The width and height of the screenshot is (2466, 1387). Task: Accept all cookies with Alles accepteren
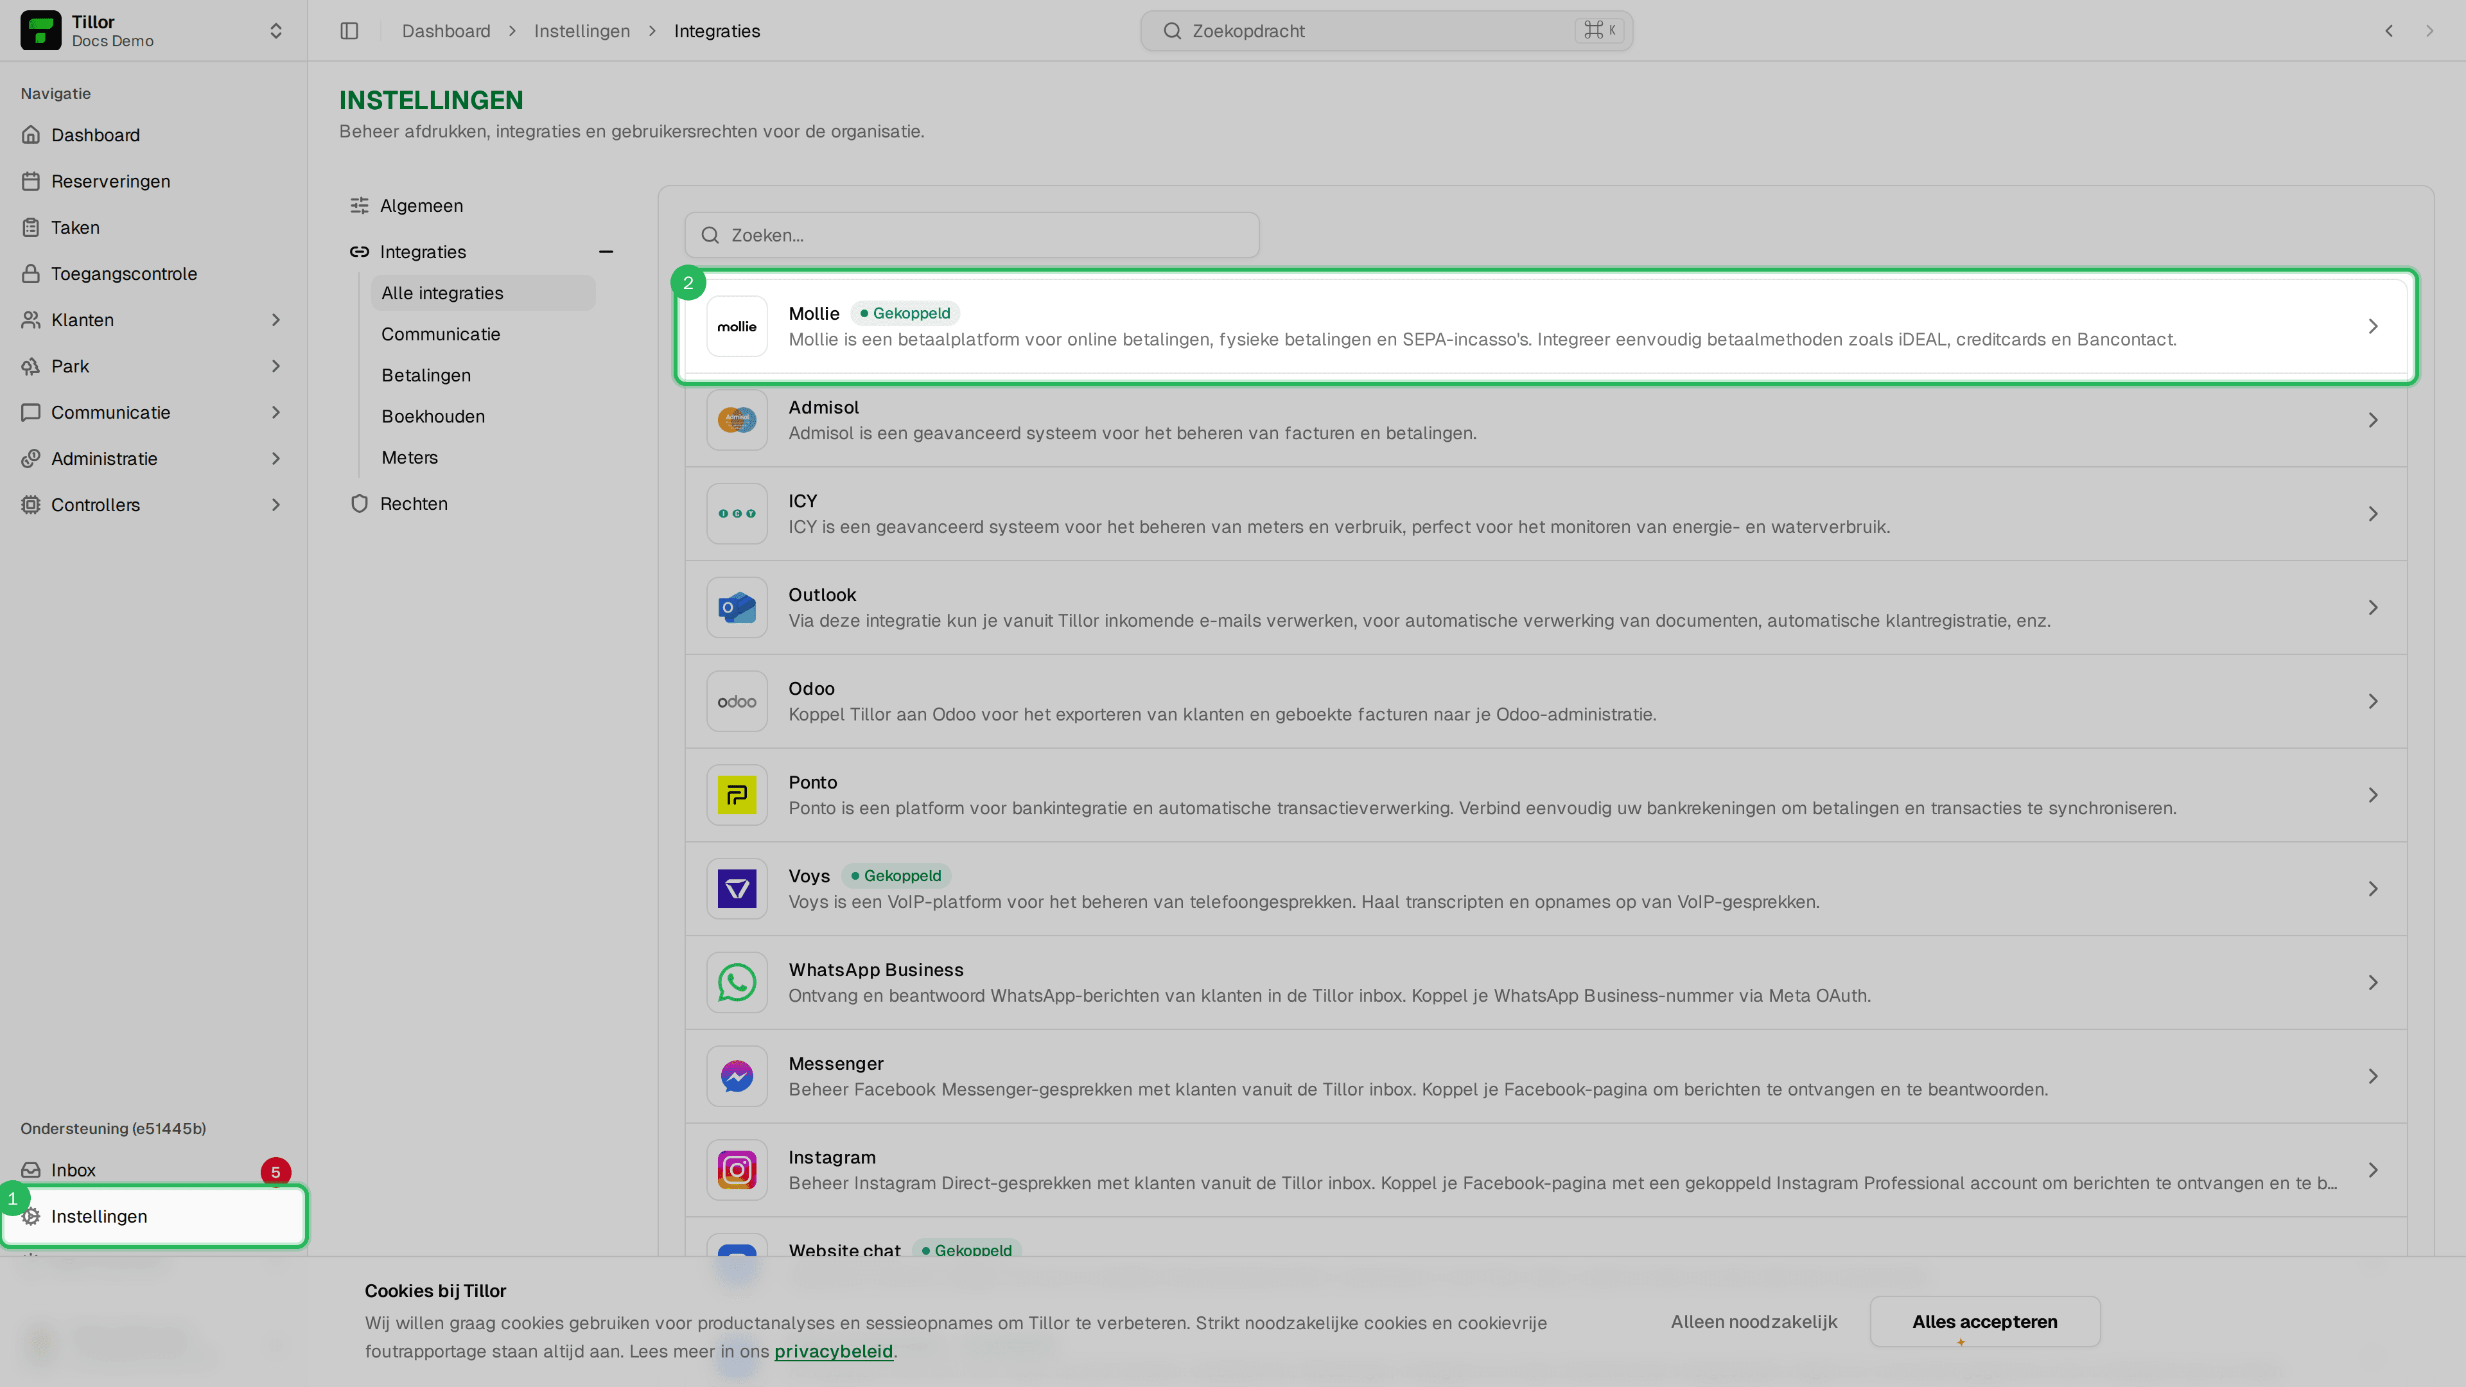click(1984, 1322)
